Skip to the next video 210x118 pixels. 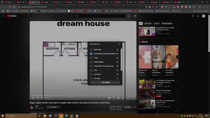pos(38,98)
